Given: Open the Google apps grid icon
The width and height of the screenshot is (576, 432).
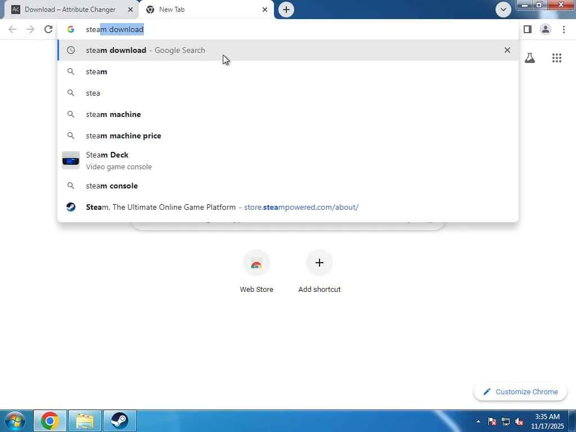Looking at the screenshot, I should point(556,58).
